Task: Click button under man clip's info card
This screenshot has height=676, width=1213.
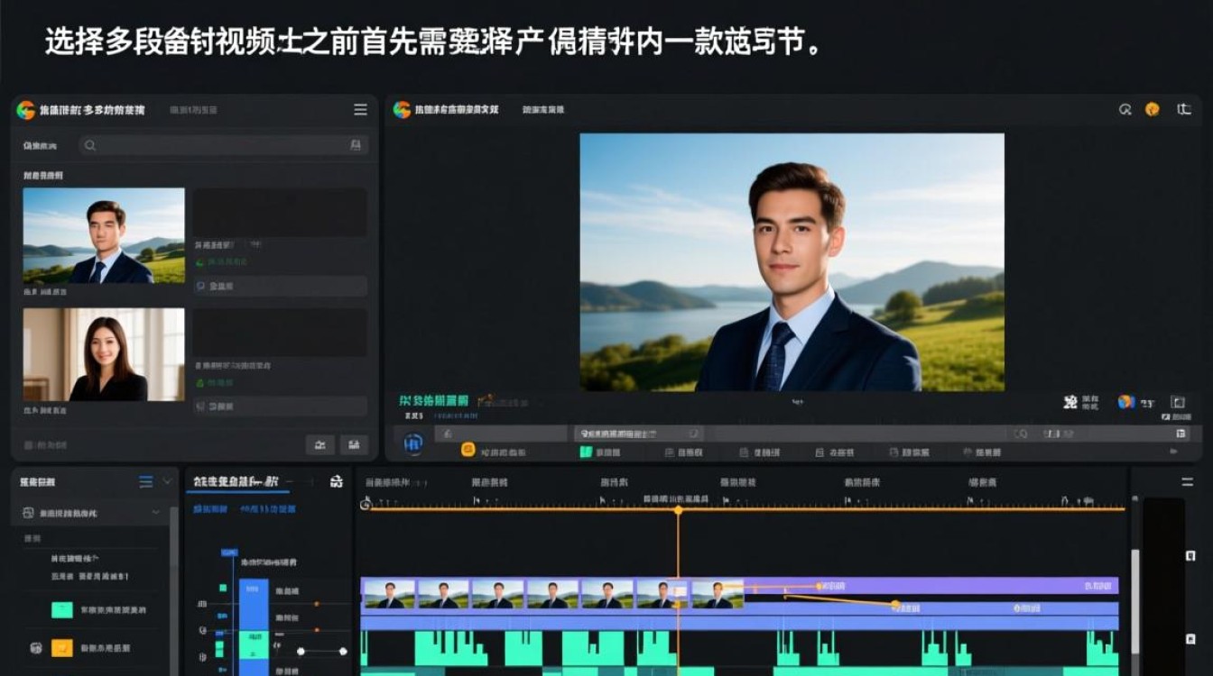Action: point(280,287)
